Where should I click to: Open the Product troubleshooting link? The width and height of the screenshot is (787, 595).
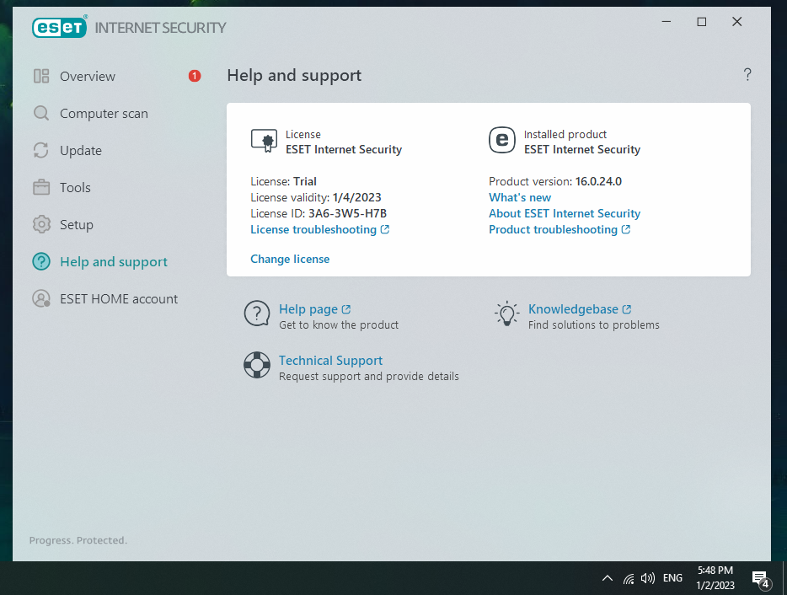click(553, 229)
